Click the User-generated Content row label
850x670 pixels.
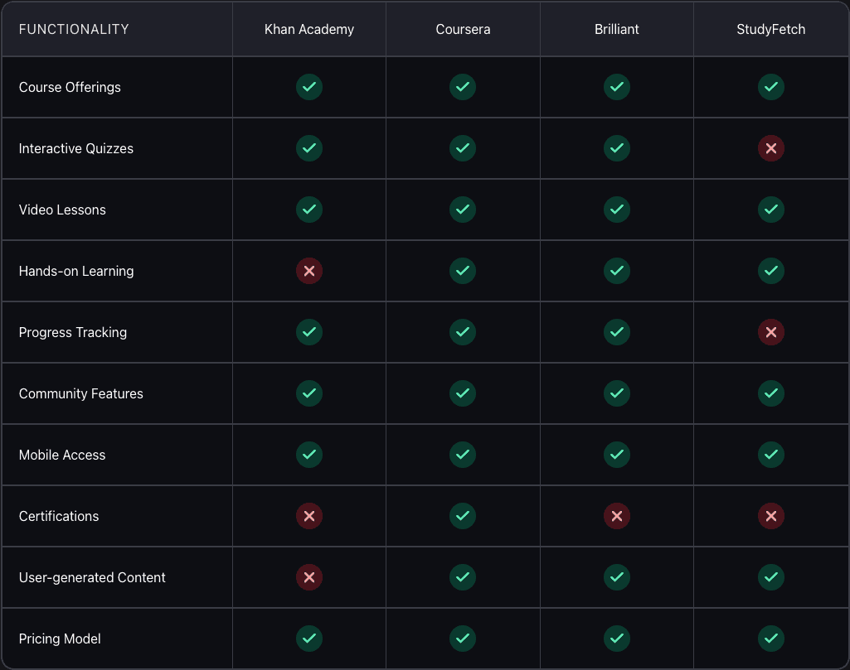(92, 577)
